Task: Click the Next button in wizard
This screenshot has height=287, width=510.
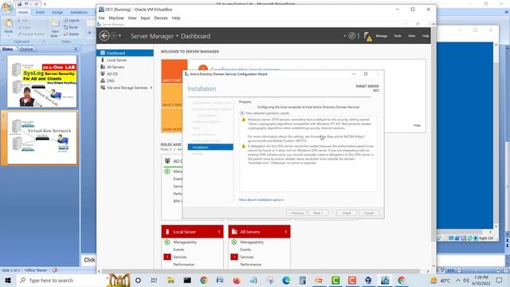Action: tap(318, 213)
